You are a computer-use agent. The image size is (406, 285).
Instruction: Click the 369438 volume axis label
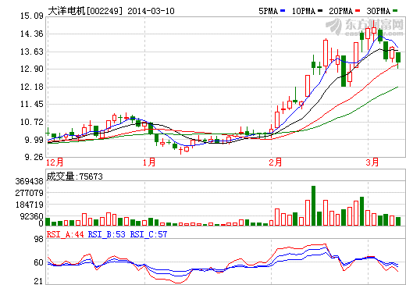coord(30,181)
